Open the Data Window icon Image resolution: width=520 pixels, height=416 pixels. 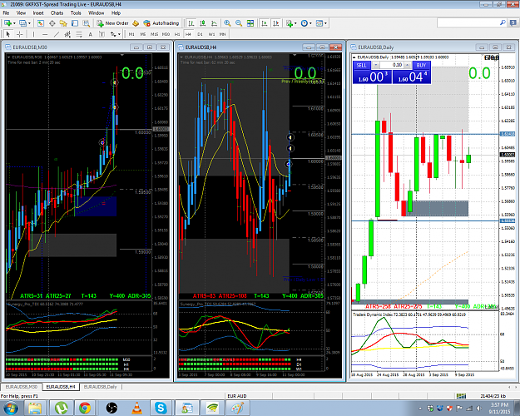click(52, 23)
